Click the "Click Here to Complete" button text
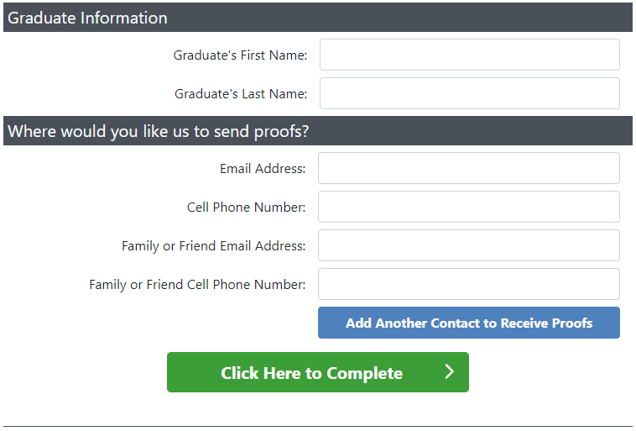Screen dimensions: 636x431 (x=311, y=373)
